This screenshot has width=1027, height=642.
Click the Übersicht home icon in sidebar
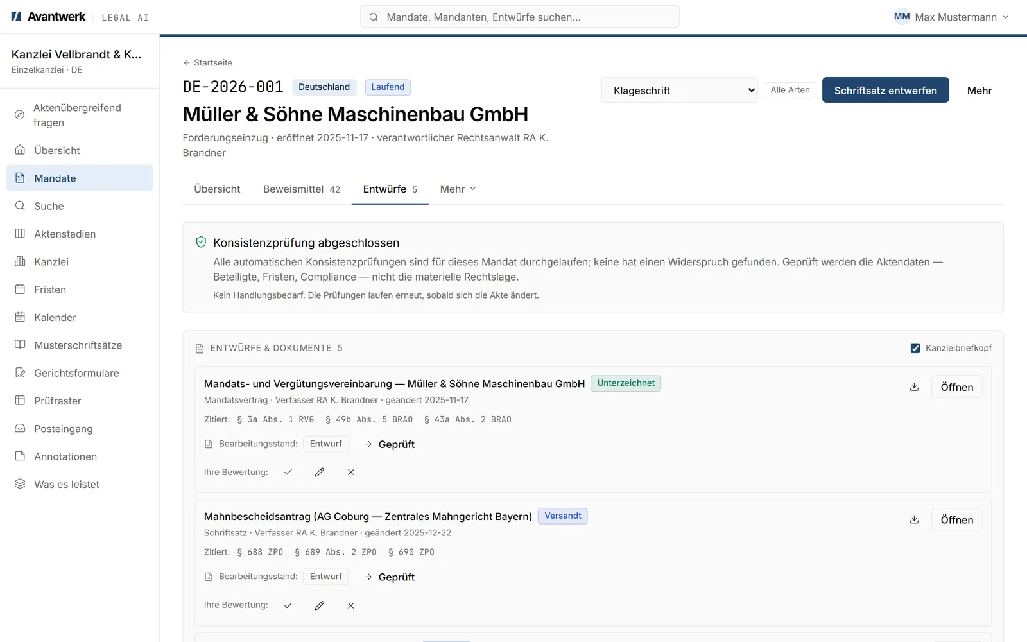20,150
